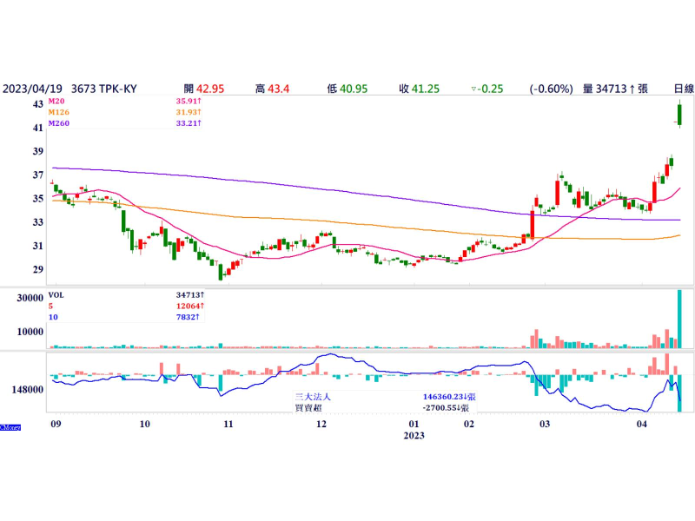This screenshot has height=521, width=695.
Task: Click the 2023/04/19 date label
Action: 32,89
